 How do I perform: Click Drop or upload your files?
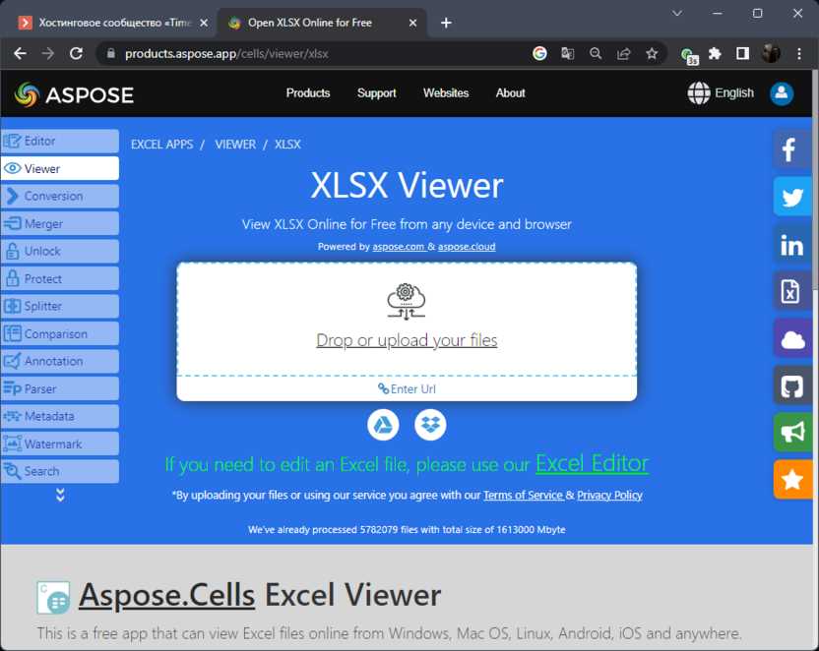[x=407, y=340]
